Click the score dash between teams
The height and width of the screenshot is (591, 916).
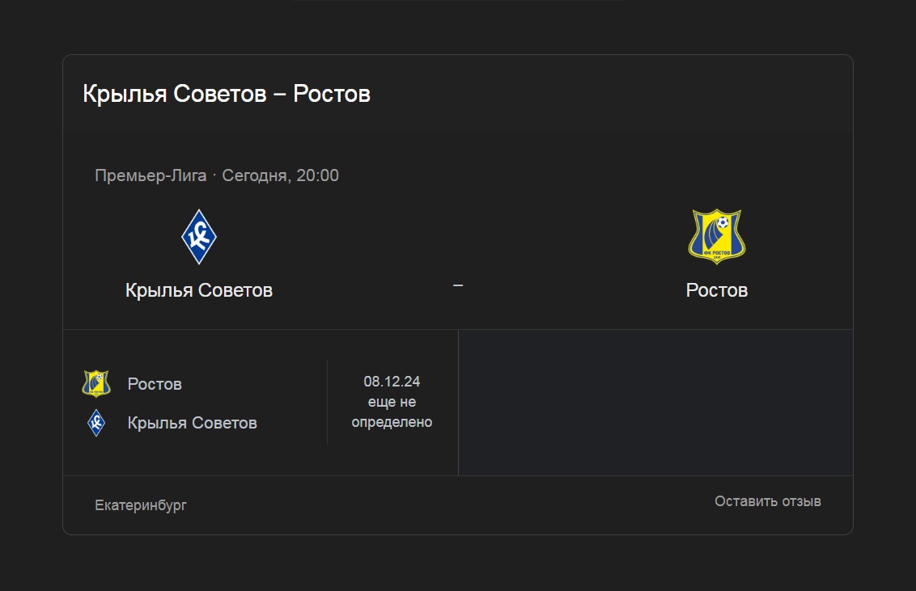point(458,285)
